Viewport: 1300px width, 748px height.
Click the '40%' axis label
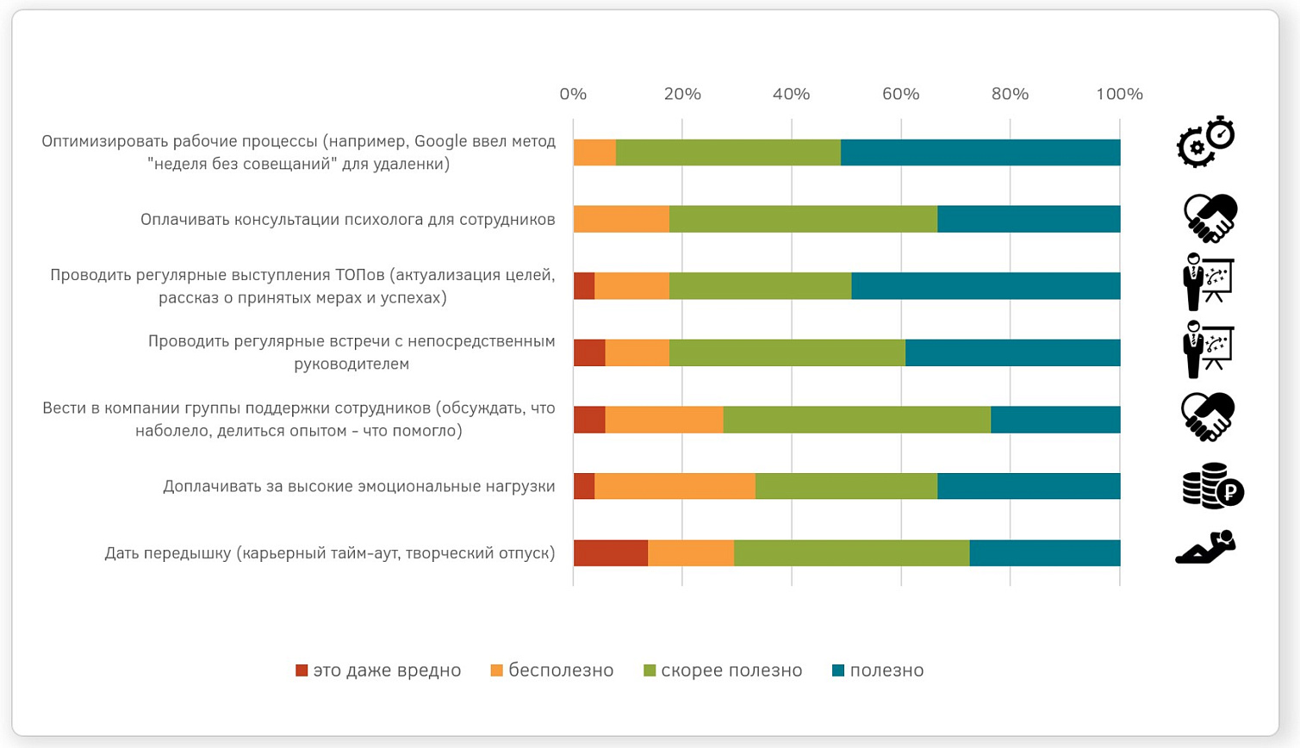791,94
